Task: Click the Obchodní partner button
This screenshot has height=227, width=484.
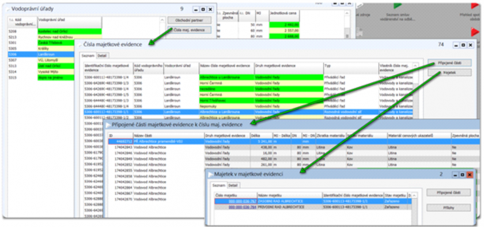Action: (190, 21)
